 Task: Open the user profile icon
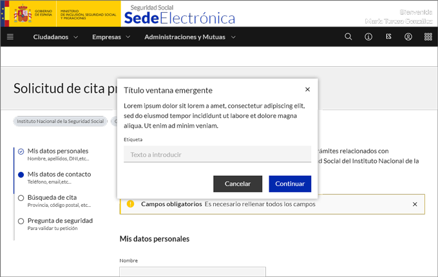[x=408, y=37]
